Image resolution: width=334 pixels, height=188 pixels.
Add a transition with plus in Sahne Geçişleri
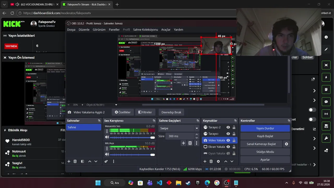click(183, 143)
